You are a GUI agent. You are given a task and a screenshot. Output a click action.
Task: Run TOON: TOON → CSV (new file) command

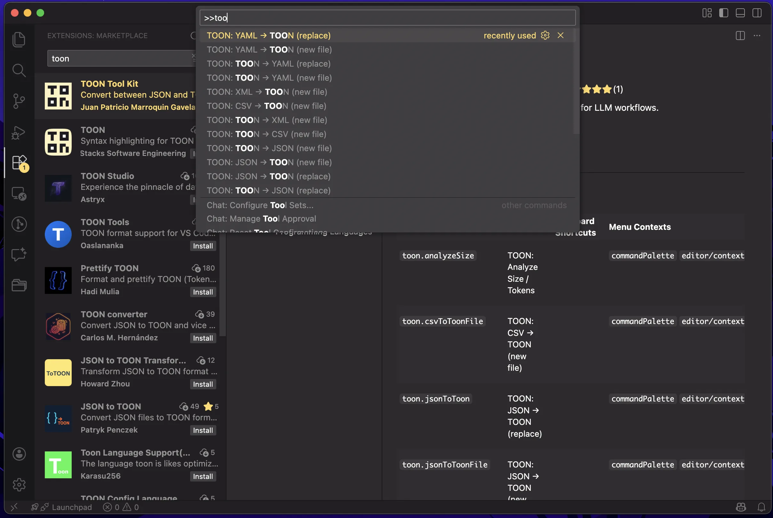click(x=387, y=134)
